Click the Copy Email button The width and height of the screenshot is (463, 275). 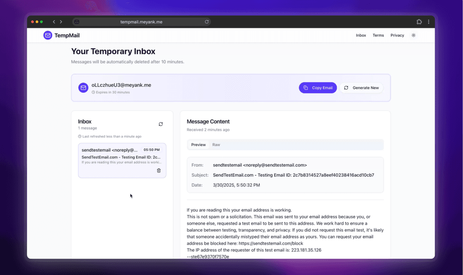coord(318,88)
